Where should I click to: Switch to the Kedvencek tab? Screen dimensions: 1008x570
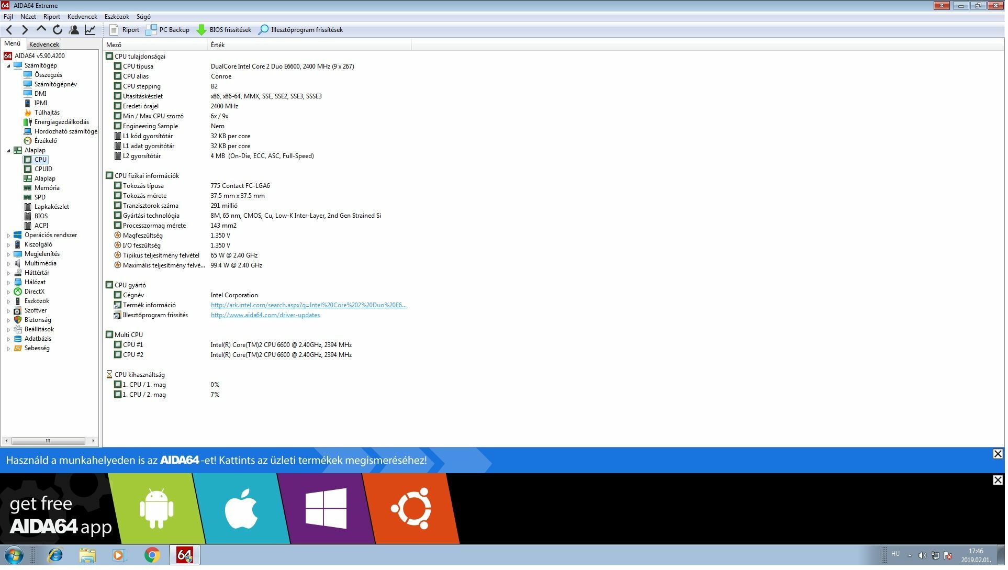pos(44,44)
